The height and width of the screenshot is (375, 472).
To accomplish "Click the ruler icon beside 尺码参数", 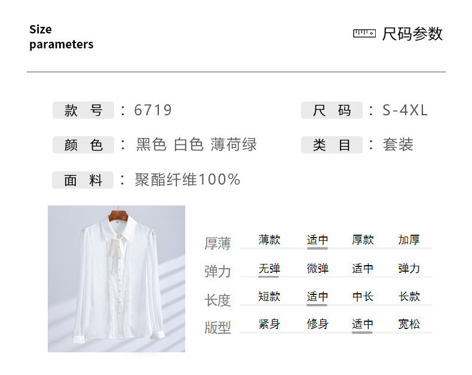I will tap(364, 33).
